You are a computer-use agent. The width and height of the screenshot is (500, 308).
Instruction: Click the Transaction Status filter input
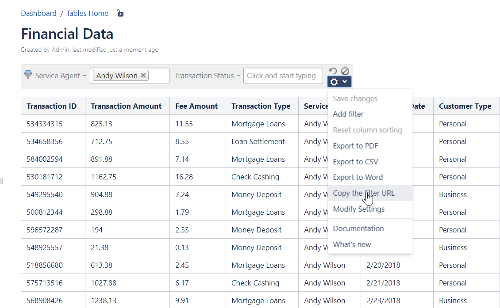click(x=283, y=76)
